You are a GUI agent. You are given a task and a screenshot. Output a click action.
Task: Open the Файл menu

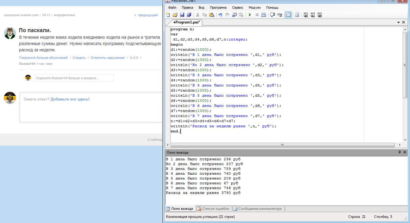172,7
